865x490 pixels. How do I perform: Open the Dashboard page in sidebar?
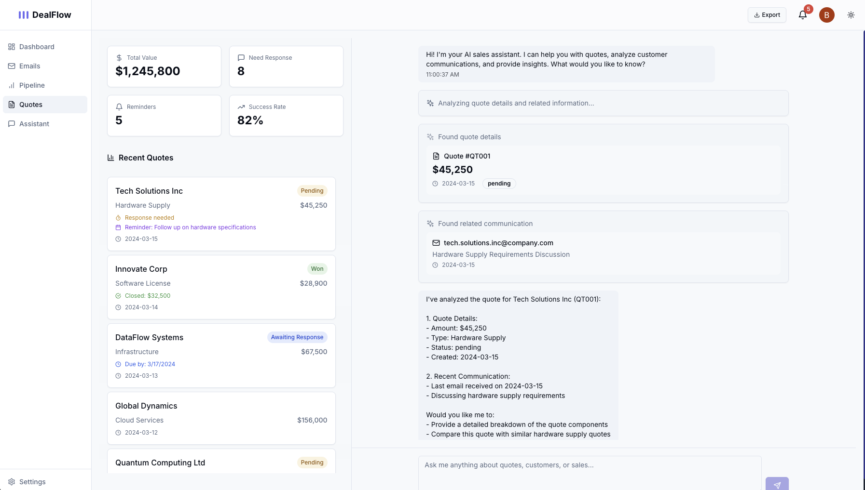[37, 47]
